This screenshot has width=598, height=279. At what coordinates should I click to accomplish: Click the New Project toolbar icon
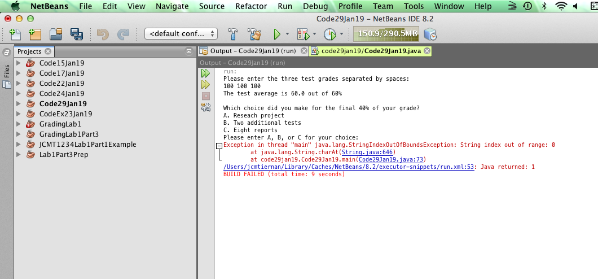[x=35, y=34]
